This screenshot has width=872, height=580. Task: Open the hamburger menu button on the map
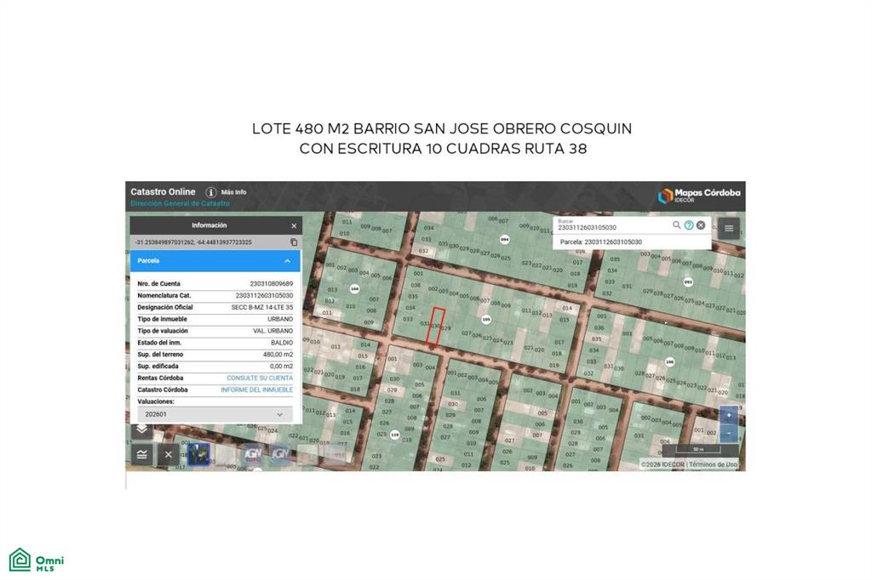point(729,228)
